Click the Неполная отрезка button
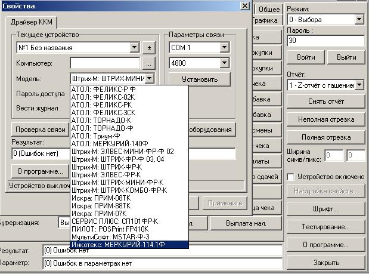 click(326, 119)
